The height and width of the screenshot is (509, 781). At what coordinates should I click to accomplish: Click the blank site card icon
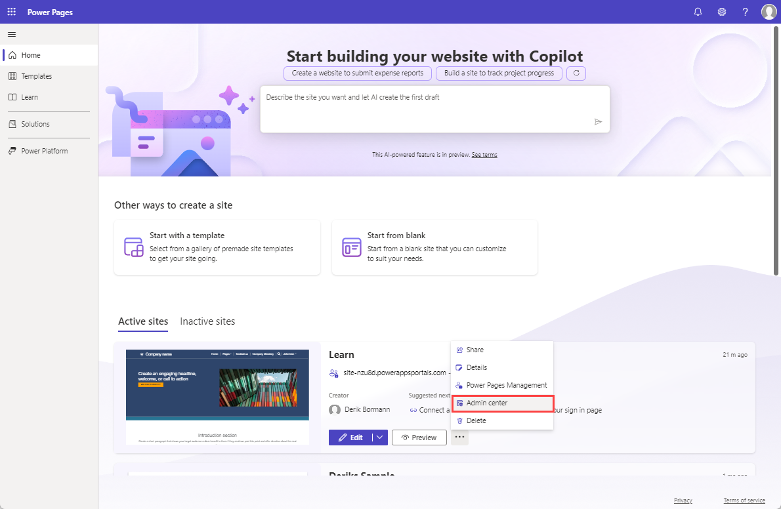click(x=352, y=247)
